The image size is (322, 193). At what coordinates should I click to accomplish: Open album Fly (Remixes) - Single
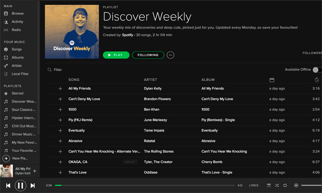tap(218, 120)
